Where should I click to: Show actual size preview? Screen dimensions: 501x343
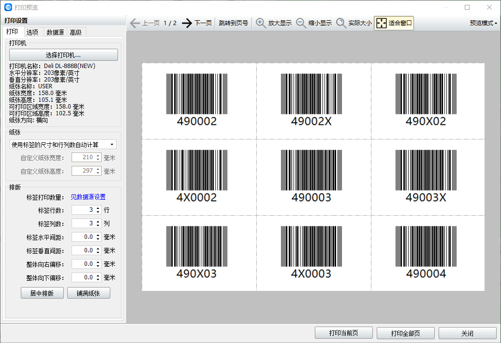coord(354,23)
